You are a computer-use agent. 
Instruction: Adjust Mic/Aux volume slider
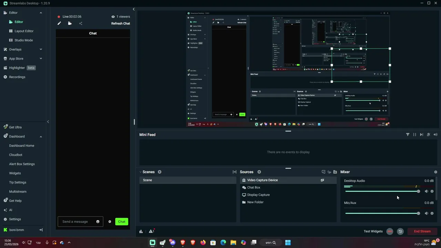click(382, 213)
